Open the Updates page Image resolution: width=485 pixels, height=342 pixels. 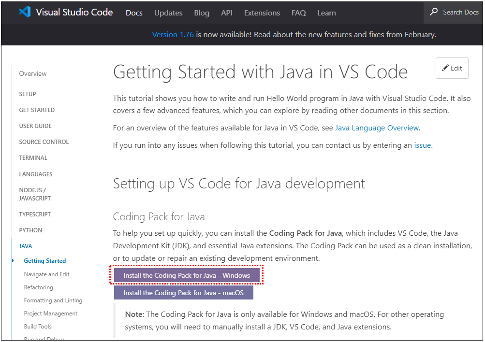tap(168, 13)
